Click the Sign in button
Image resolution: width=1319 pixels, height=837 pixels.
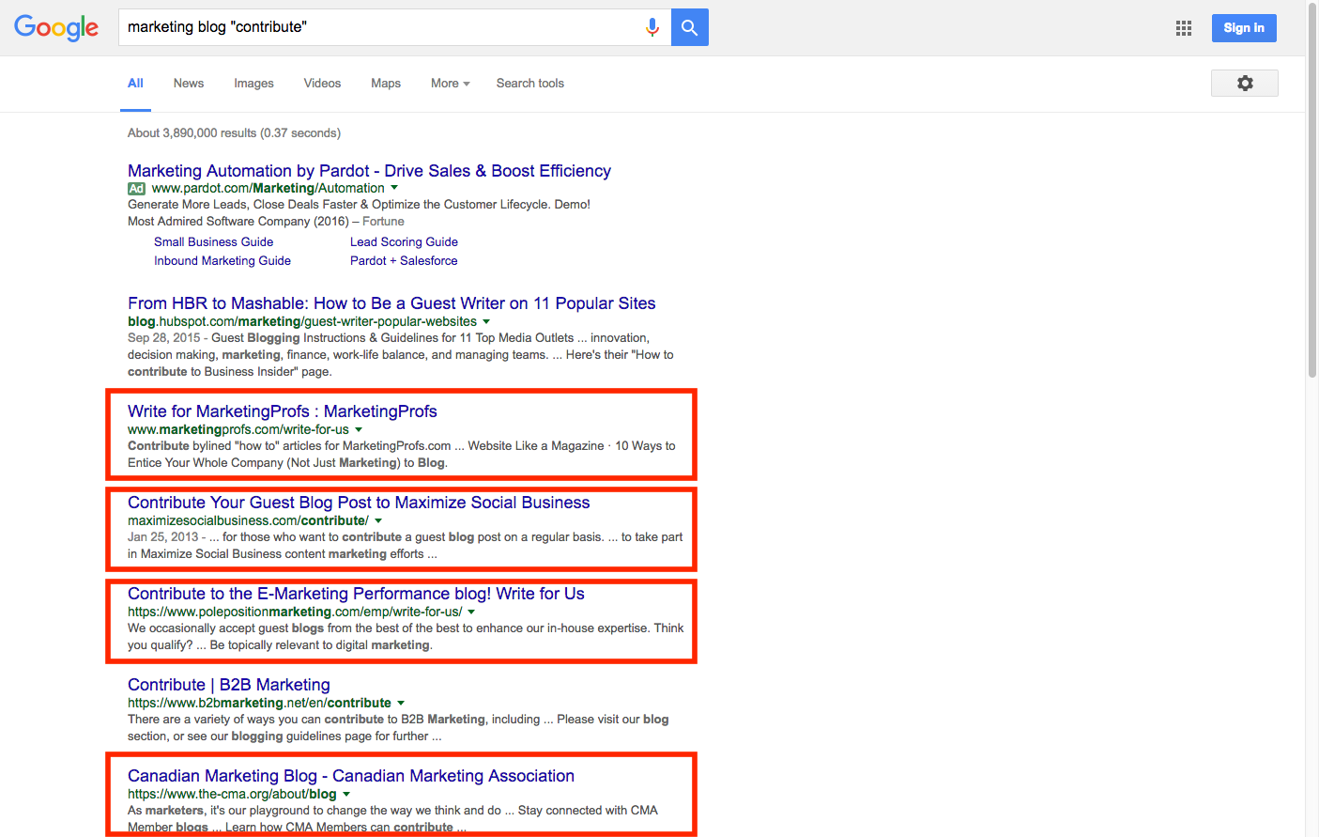1244,28
